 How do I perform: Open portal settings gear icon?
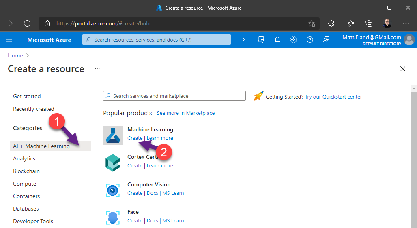[x=294, y=40]
